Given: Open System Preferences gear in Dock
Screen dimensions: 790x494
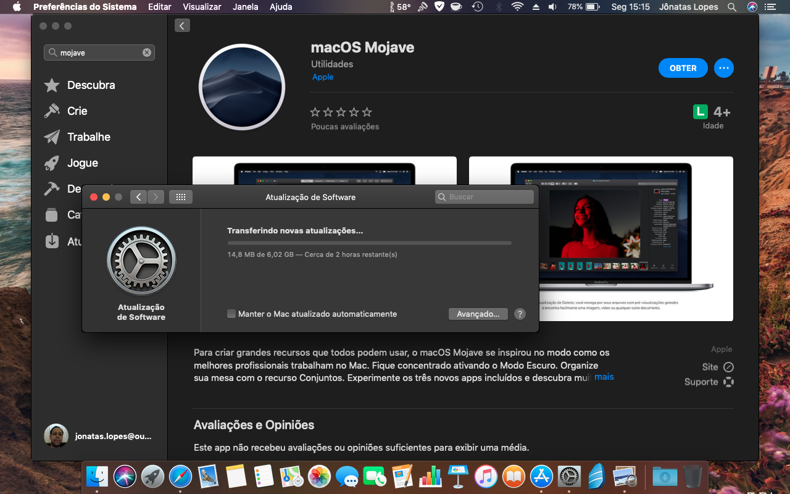Looking at the screenshot, I should coord(569,477).
